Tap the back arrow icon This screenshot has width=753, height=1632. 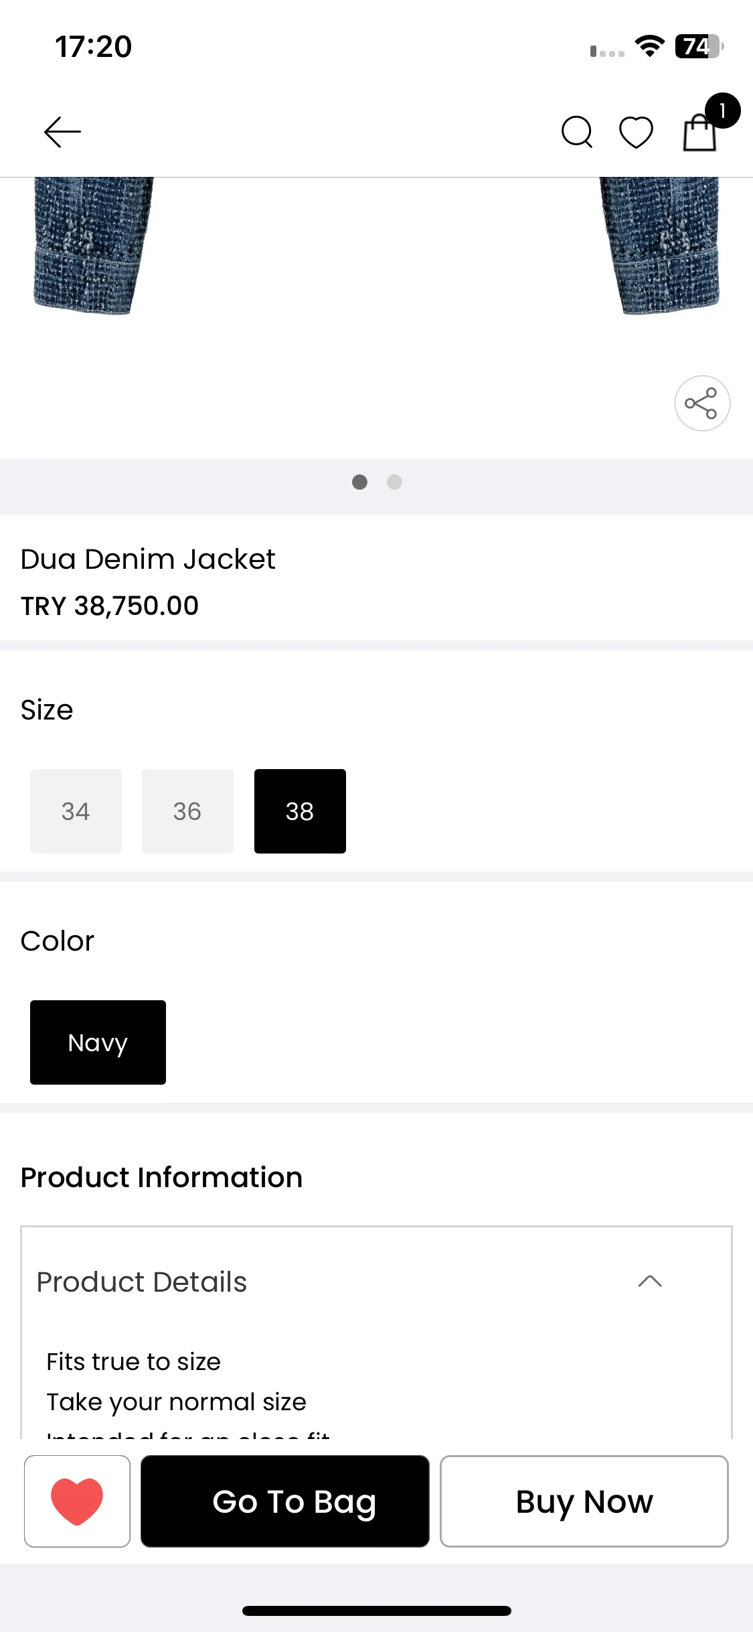[62, 131]
